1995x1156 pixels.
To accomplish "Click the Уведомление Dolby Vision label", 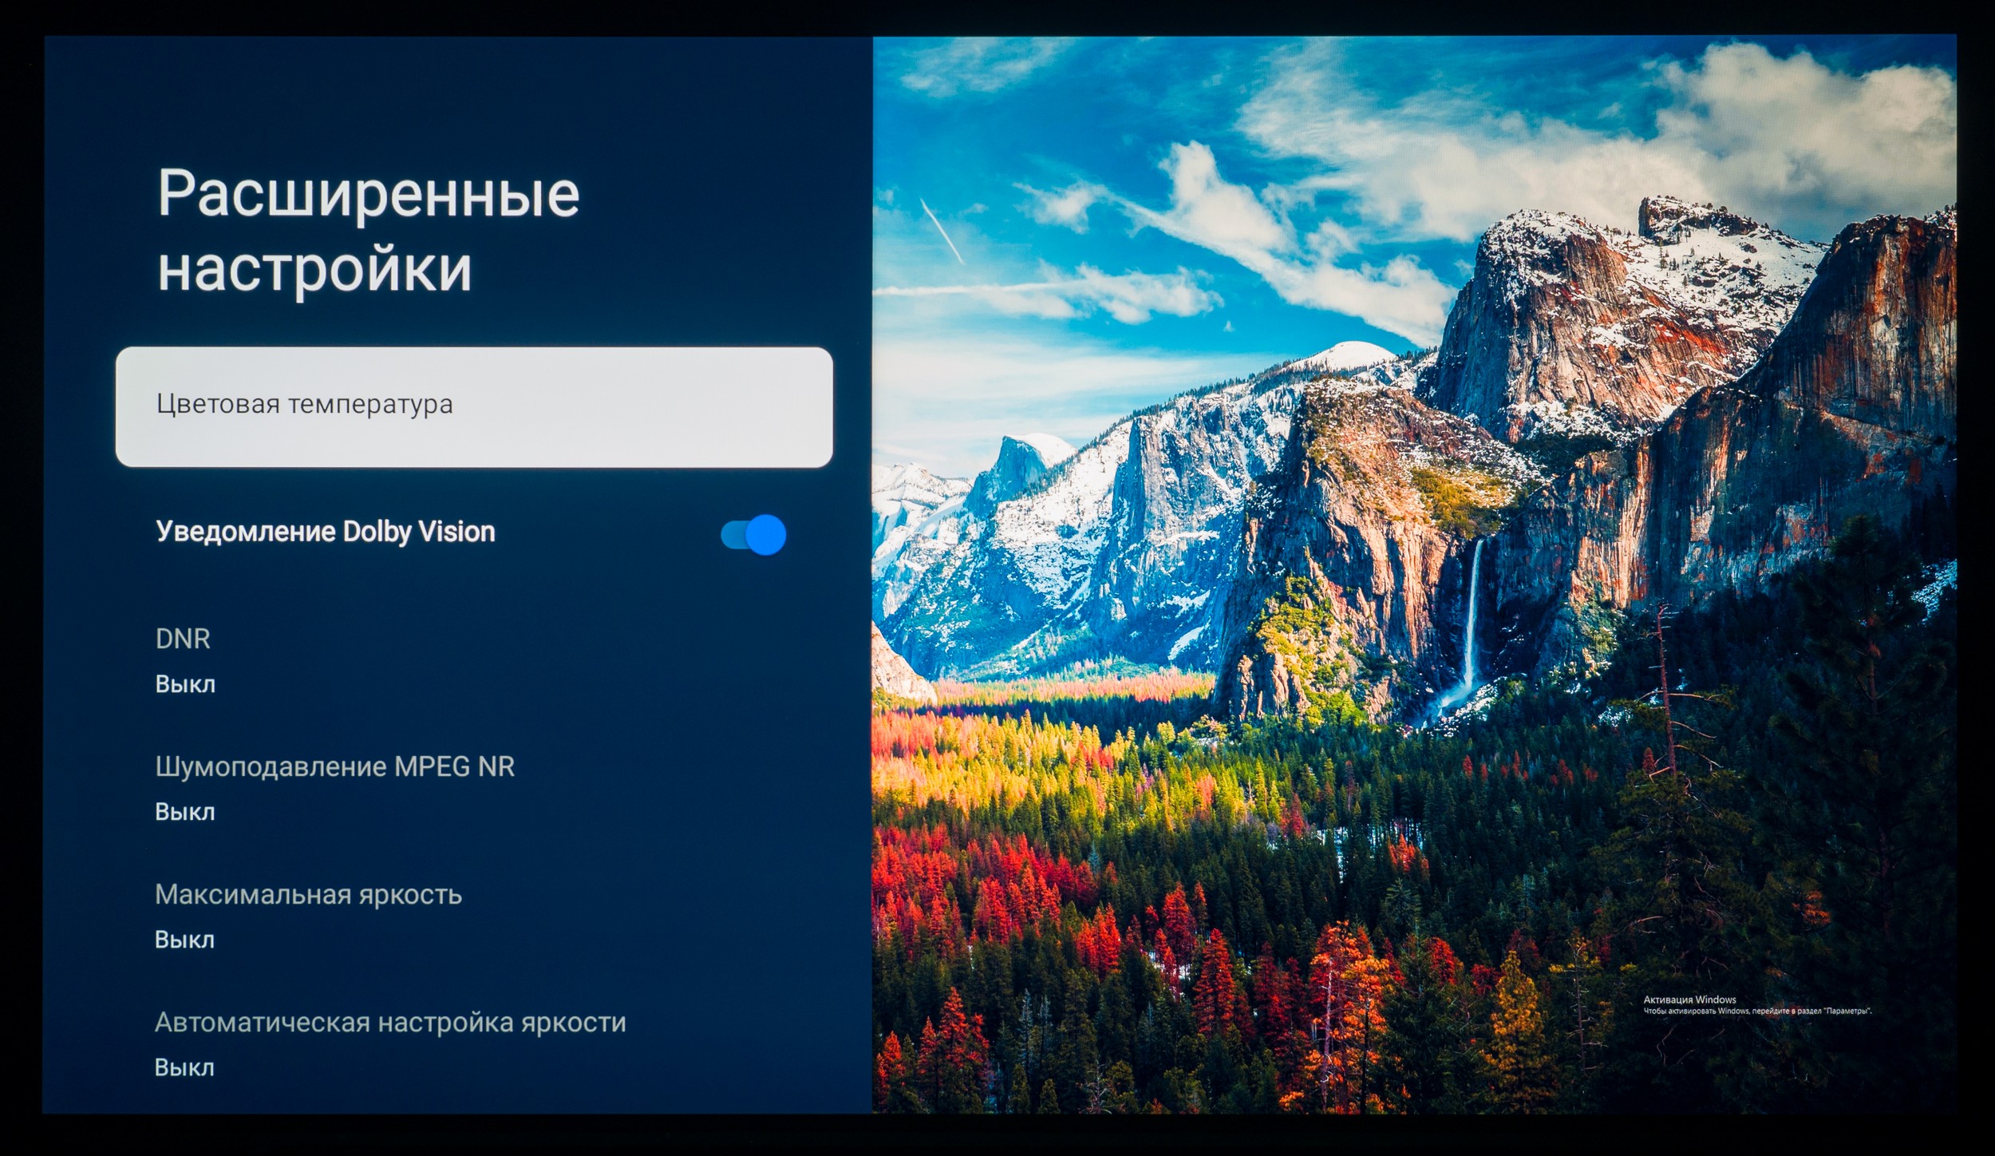I will [326, 532].
